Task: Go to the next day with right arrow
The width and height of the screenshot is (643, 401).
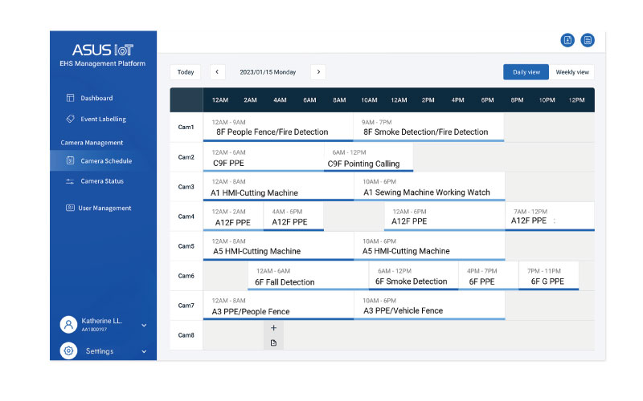Action: 318,72
